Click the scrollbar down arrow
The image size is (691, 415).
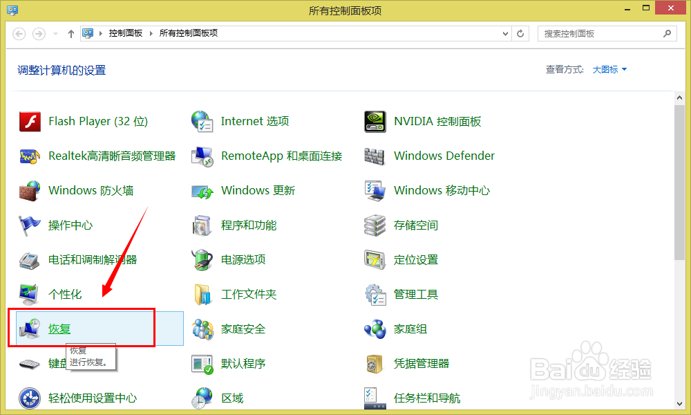pyautogui.click(x=679, y=403)
